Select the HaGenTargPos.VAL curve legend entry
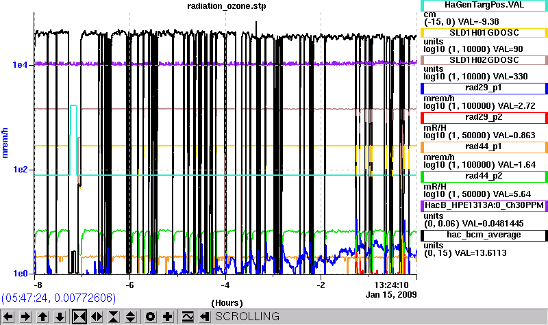548x325 pixels. (484, 5)
